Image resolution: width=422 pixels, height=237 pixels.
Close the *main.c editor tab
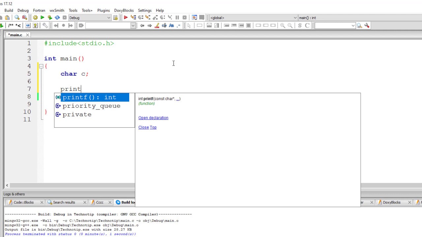[27, 35]
